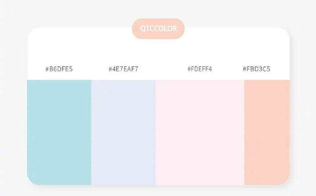The height and width of the screenshot is (196, 316).
Task: Choose the pale pink #FDEFF4 swatch
Action: tap(200, 131)
